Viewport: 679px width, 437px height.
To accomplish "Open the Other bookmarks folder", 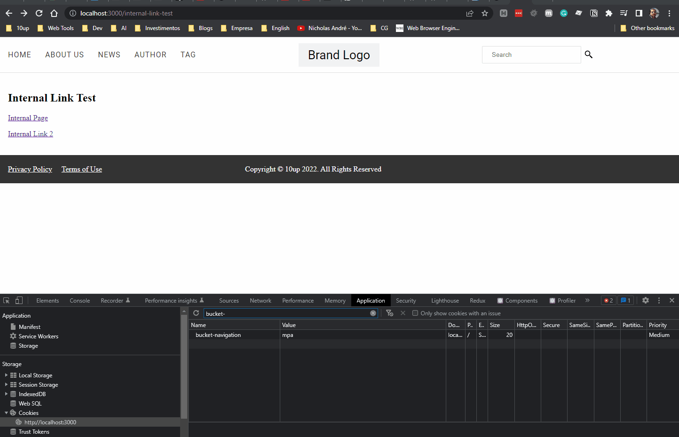I will click(x=647, y=28).
